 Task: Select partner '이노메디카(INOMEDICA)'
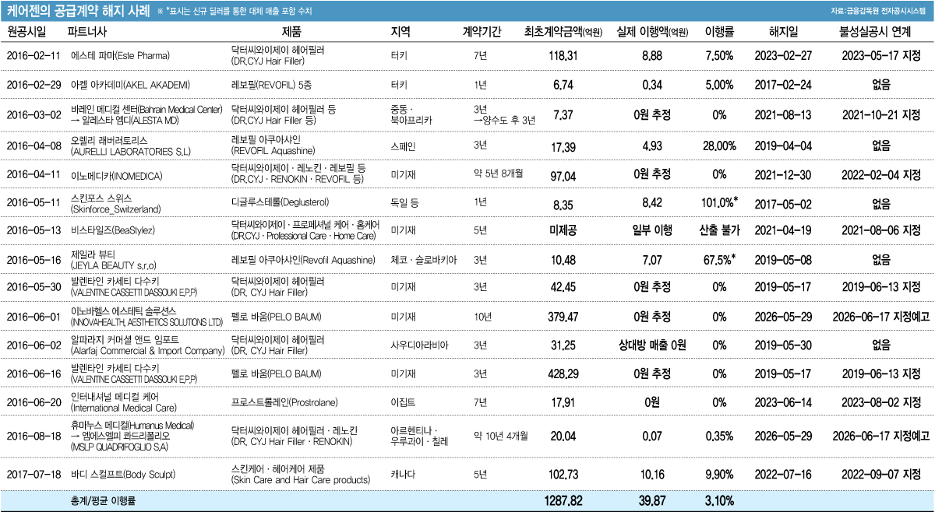click(118, 174)
